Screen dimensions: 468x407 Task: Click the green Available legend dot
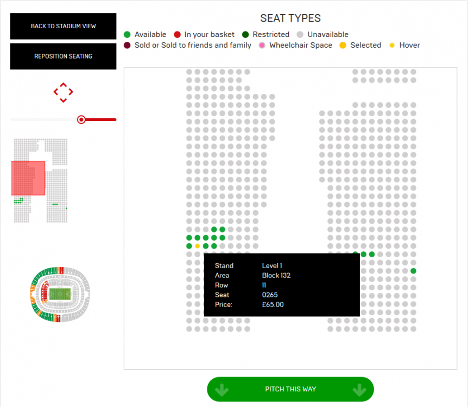click(127, 35)
